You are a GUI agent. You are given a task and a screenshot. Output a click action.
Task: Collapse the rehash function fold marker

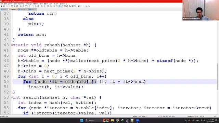12,45
